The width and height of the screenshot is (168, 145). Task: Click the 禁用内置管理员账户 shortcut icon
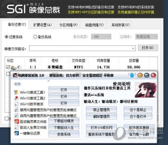click(16, 110)
